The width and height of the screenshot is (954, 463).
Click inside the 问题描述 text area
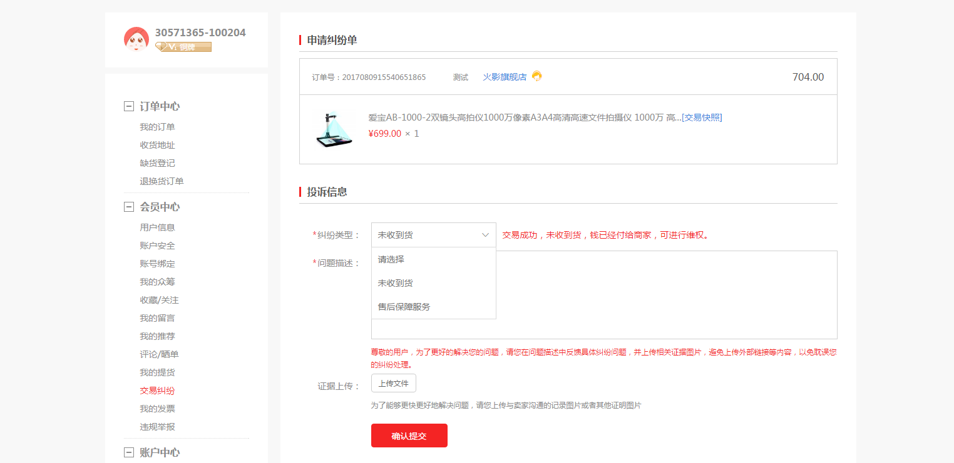[x=604, y=295]
